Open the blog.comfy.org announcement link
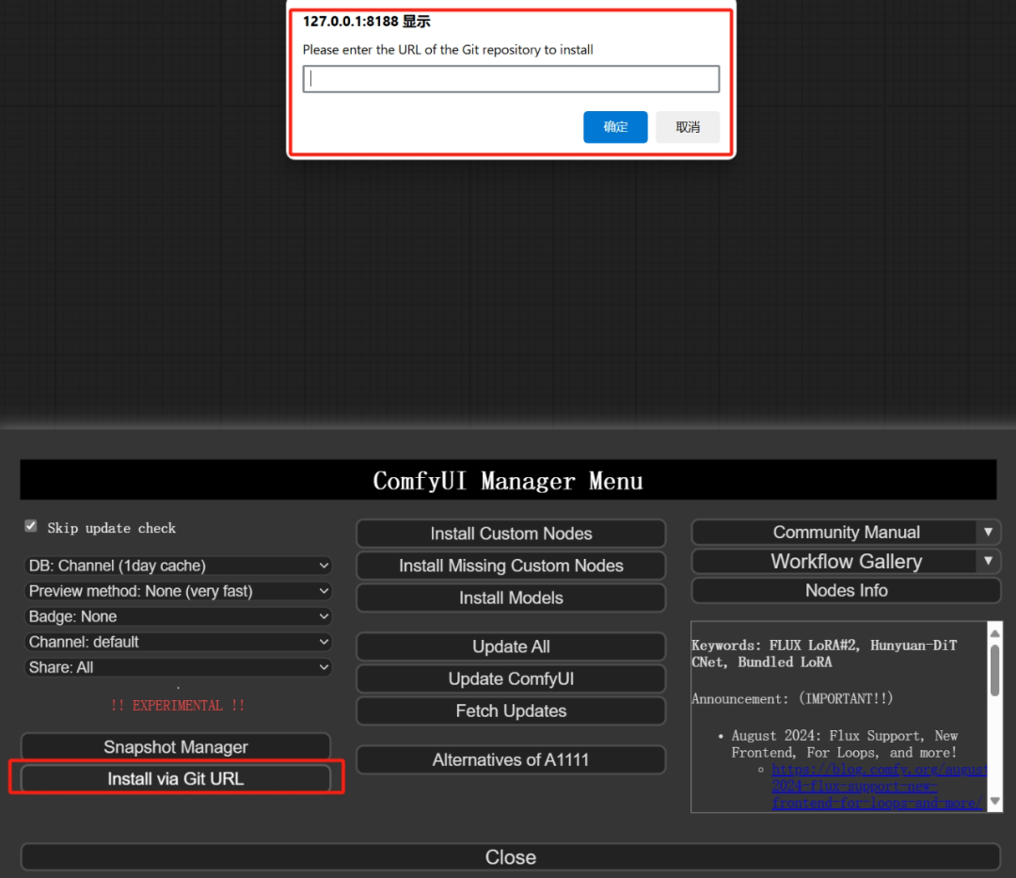 coord(879,786)
